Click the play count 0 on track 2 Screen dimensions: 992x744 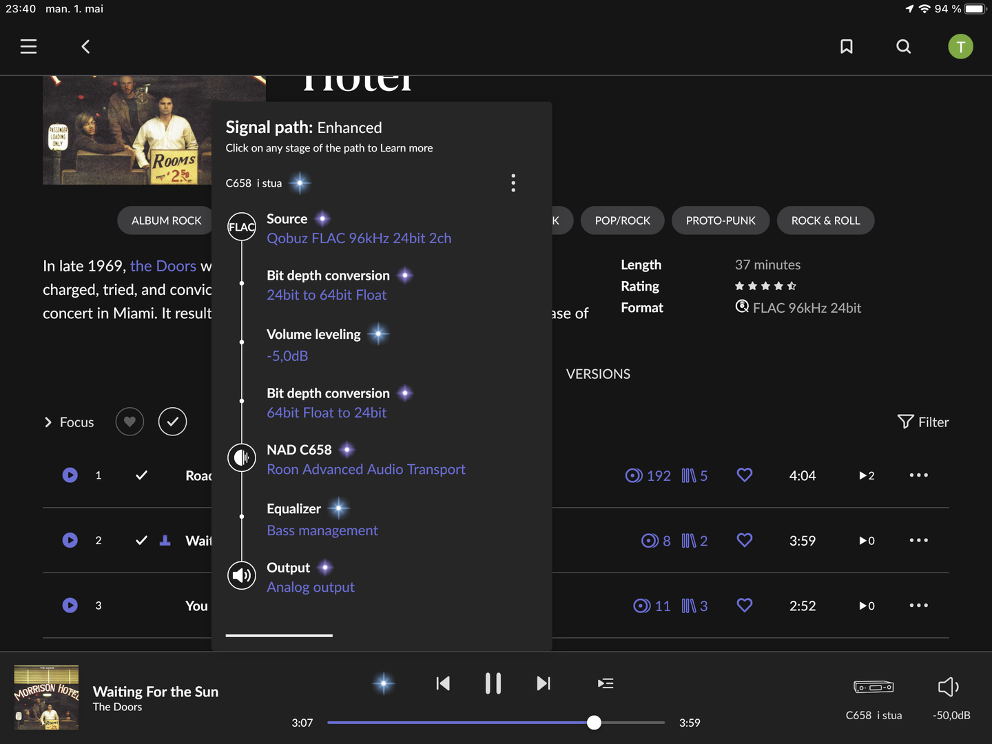coord(867,541)
